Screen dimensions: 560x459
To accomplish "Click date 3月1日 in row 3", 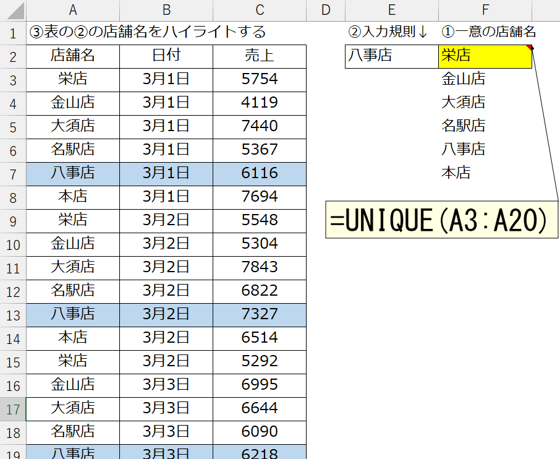I will point(166,80).
